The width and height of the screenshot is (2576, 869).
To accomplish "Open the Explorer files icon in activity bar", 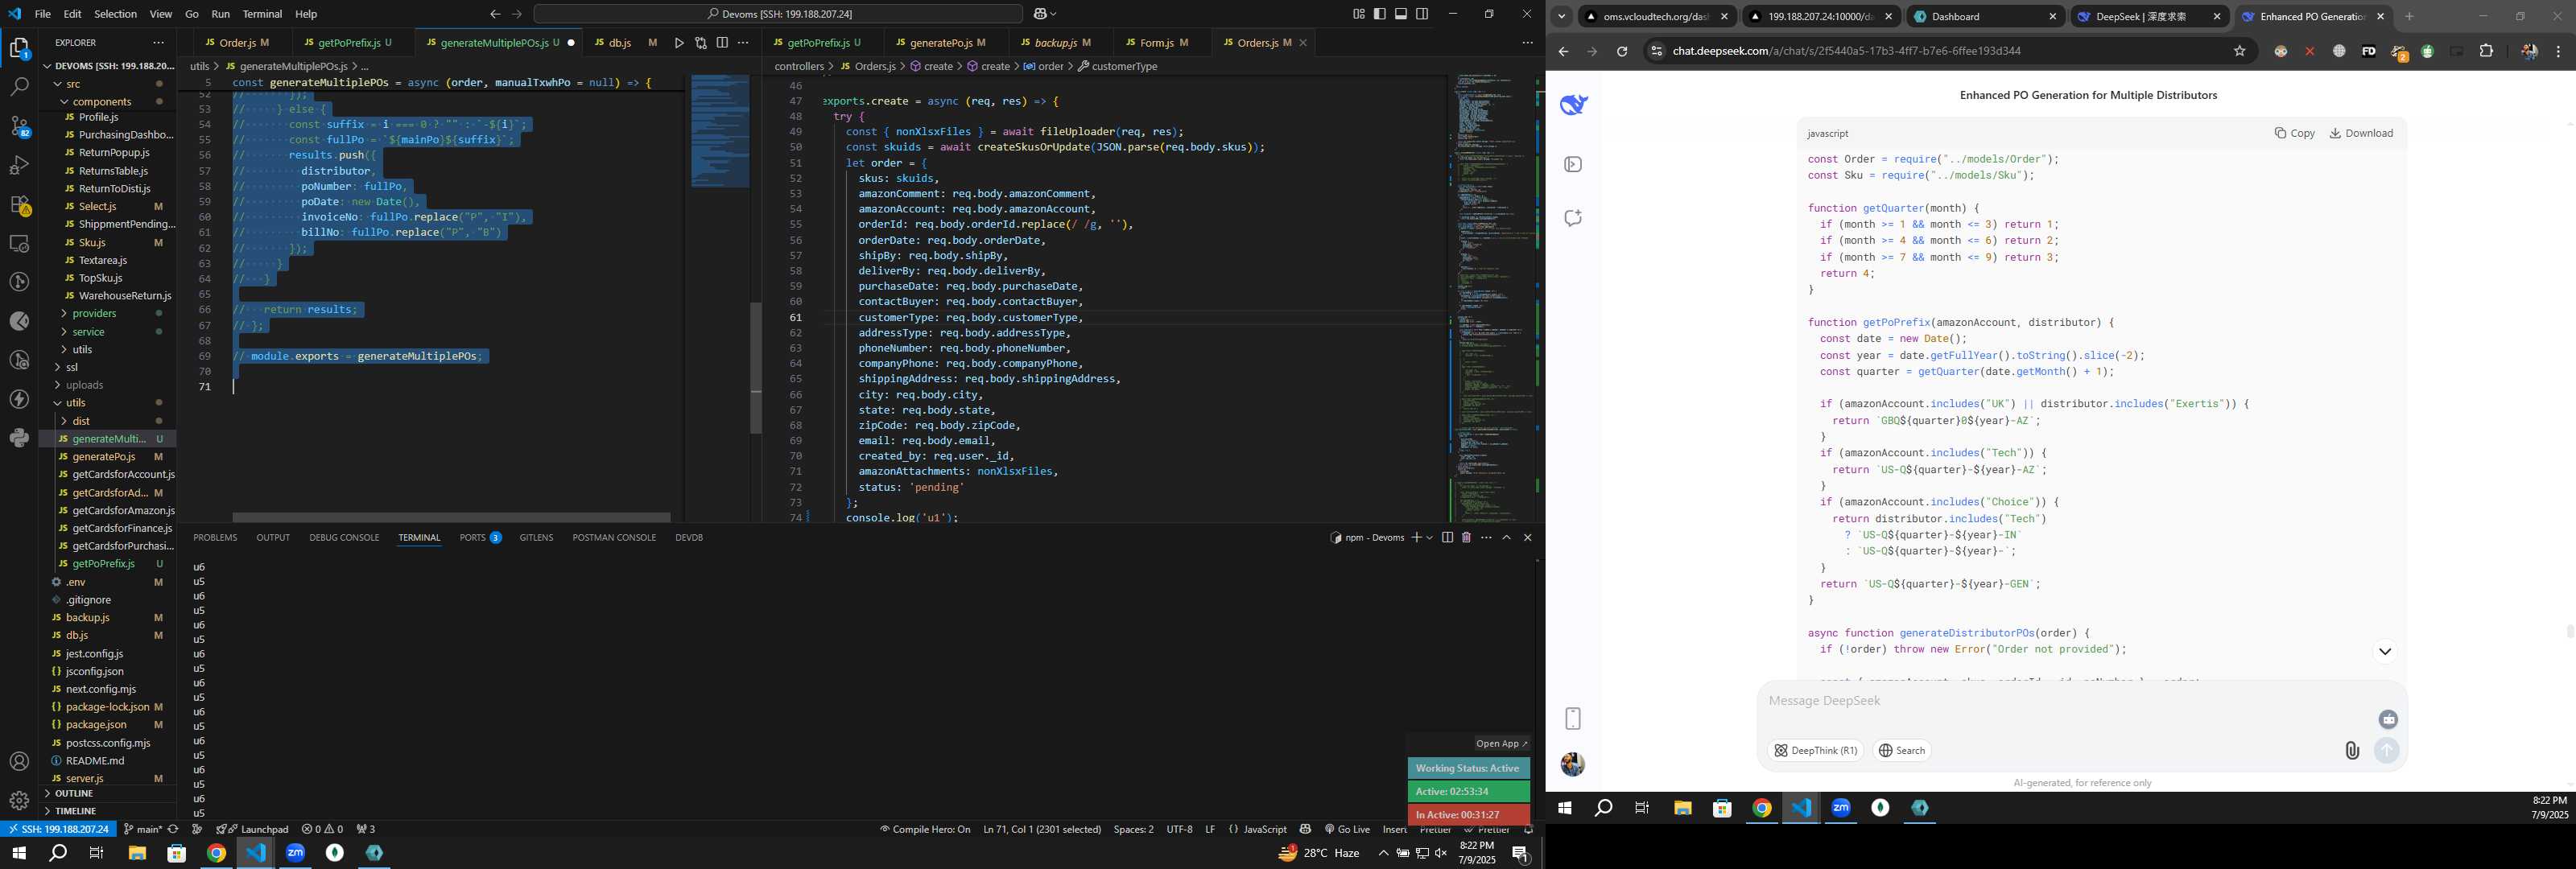I will pos(19,48).
